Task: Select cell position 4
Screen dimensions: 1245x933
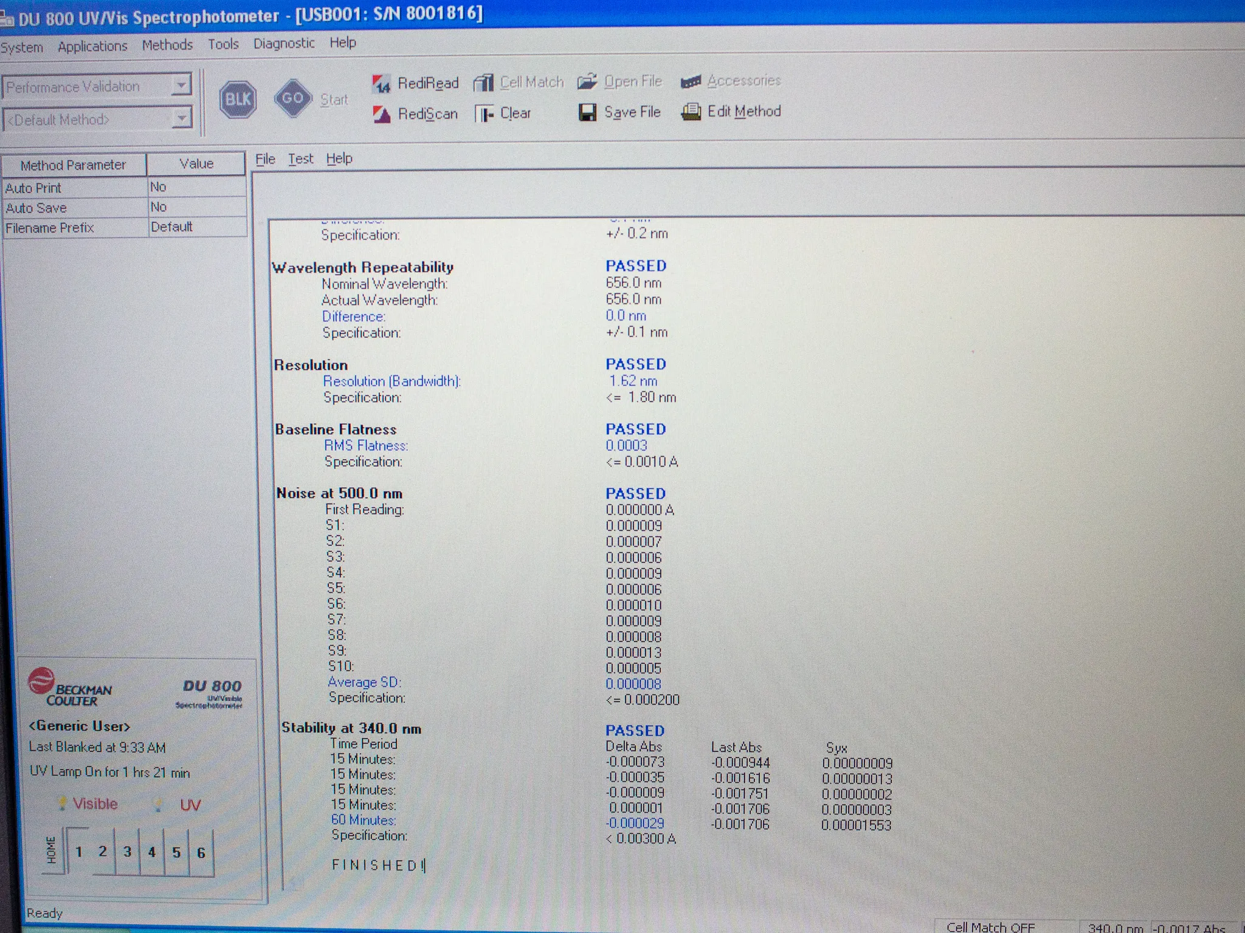Action: (152, 853)
